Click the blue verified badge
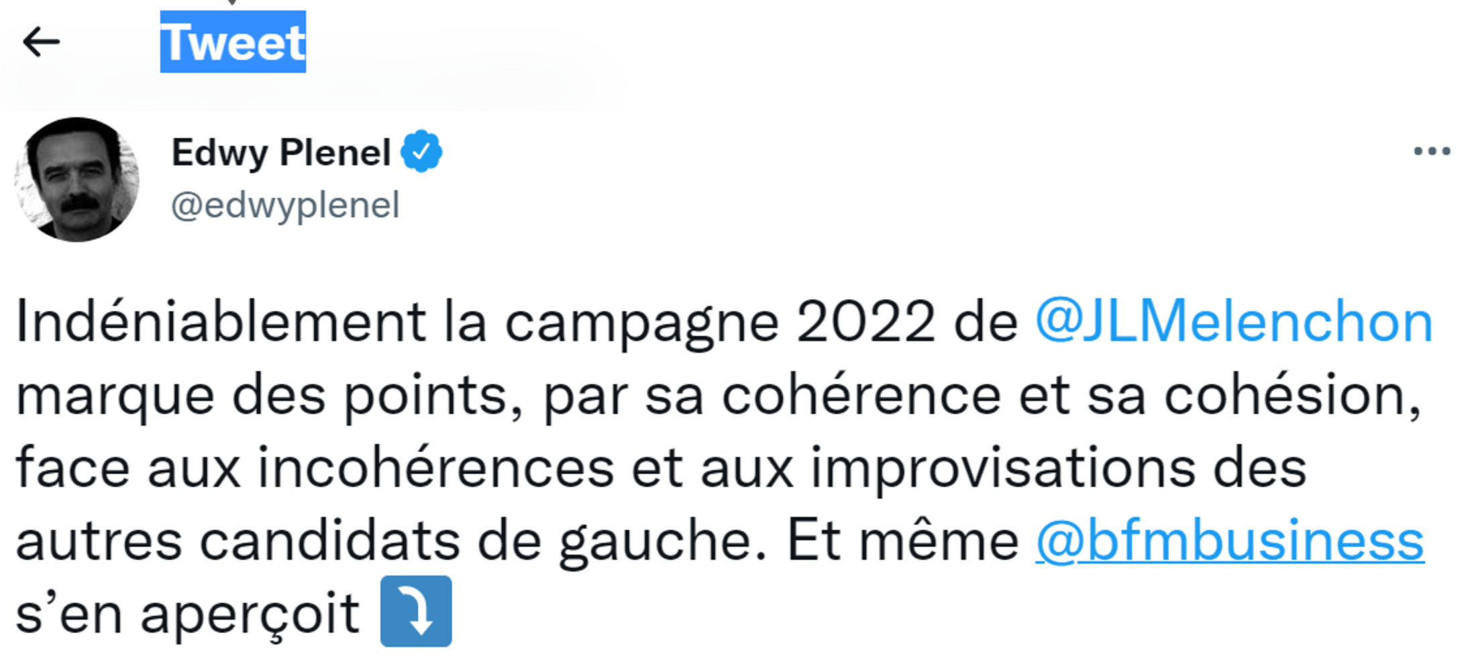The image size is (1476, 664). point(421,152)
